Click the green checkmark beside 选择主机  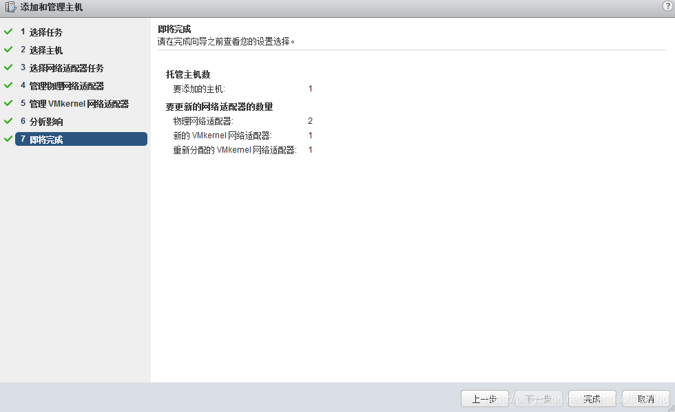[x=8, y=50]
